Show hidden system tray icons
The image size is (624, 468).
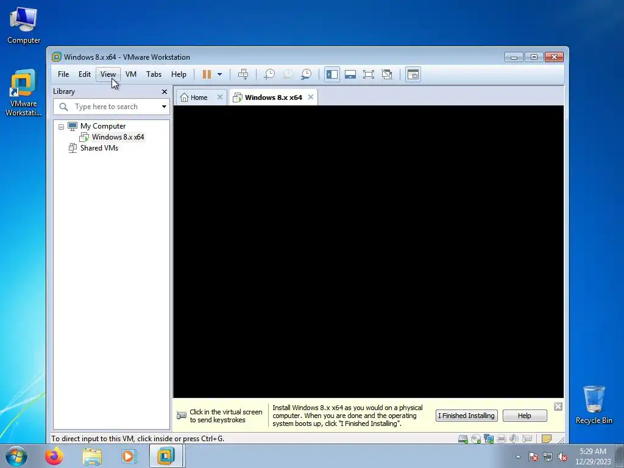point(518,456)
